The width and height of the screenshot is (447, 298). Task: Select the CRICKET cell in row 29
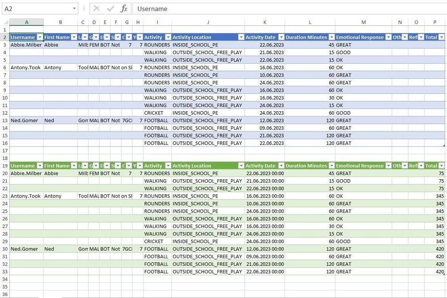(158, 241)
